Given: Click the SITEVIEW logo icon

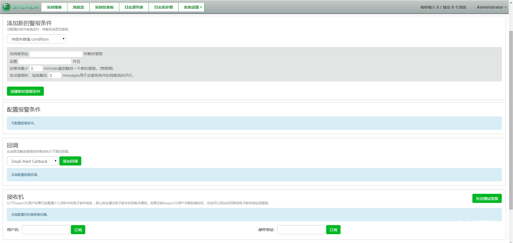Looking at the screenshot, I should click(x=6, y=7).
